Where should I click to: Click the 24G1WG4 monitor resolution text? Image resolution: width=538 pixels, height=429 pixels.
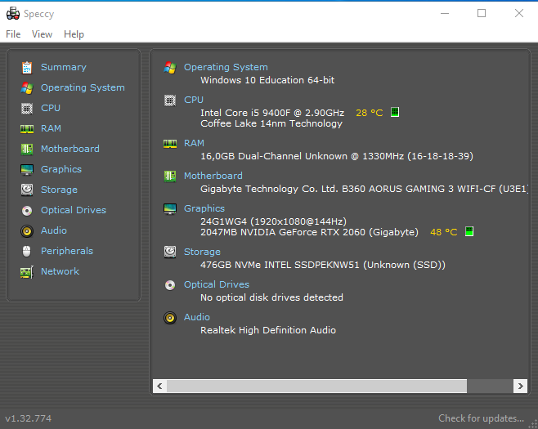point(273,221)
